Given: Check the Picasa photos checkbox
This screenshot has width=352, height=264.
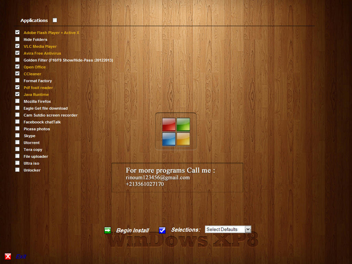Looking at the screenshot, I should point(17,129).
